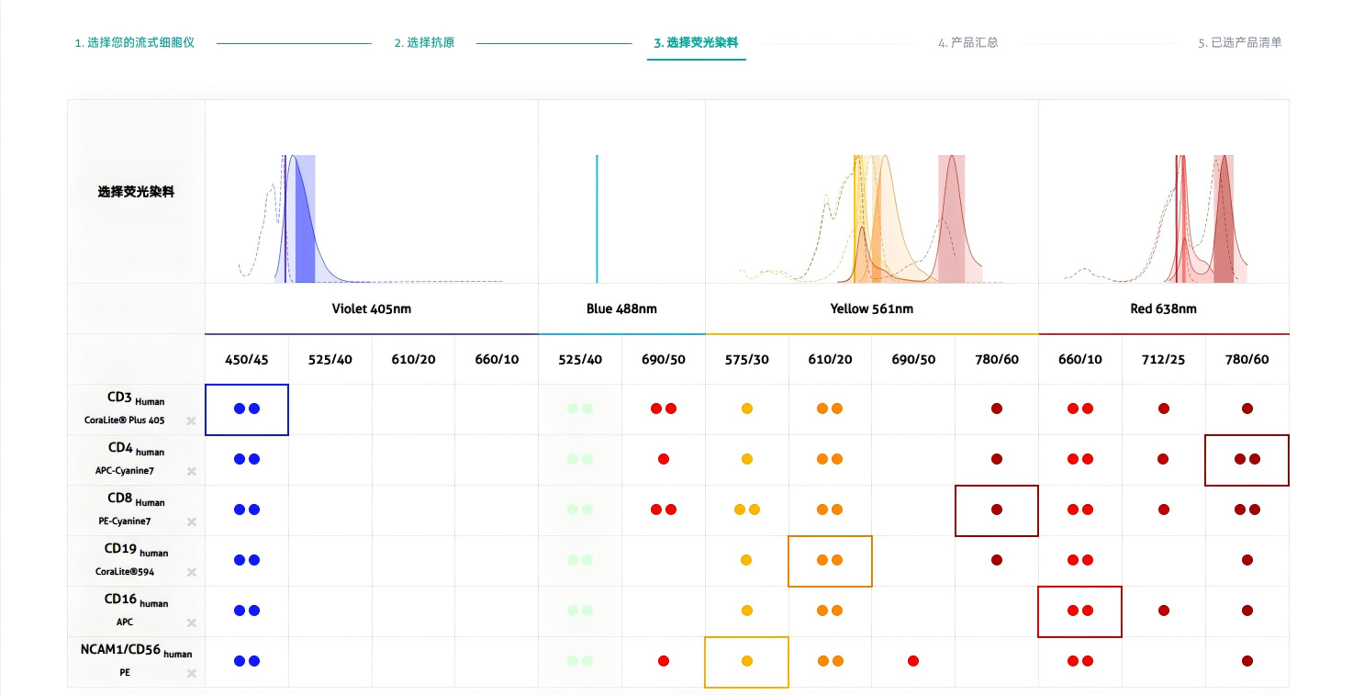The width and height of the screenshot is (1353, 695).
Task: Go to step 1 选择您的流式细胞仪
Action: pos(134,43)
